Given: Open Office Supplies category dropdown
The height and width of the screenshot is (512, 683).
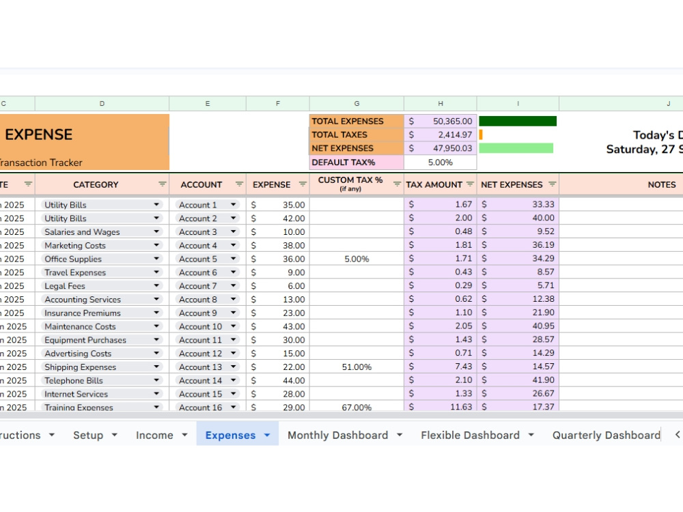Looking at the screenshot, I should point(156,259).
